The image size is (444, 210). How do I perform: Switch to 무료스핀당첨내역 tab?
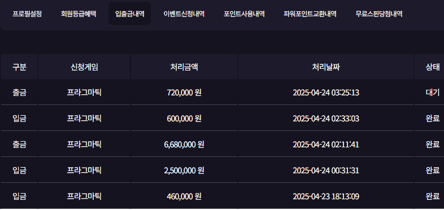click(379, 14)
